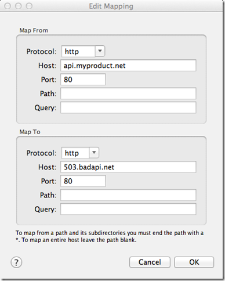Close the Edit Mapping window
The width and height of the screenshot is (225, 281).
[x=8, y=6]
